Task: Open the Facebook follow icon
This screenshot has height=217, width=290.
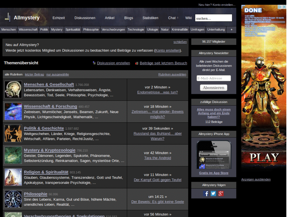Action: 206,194
